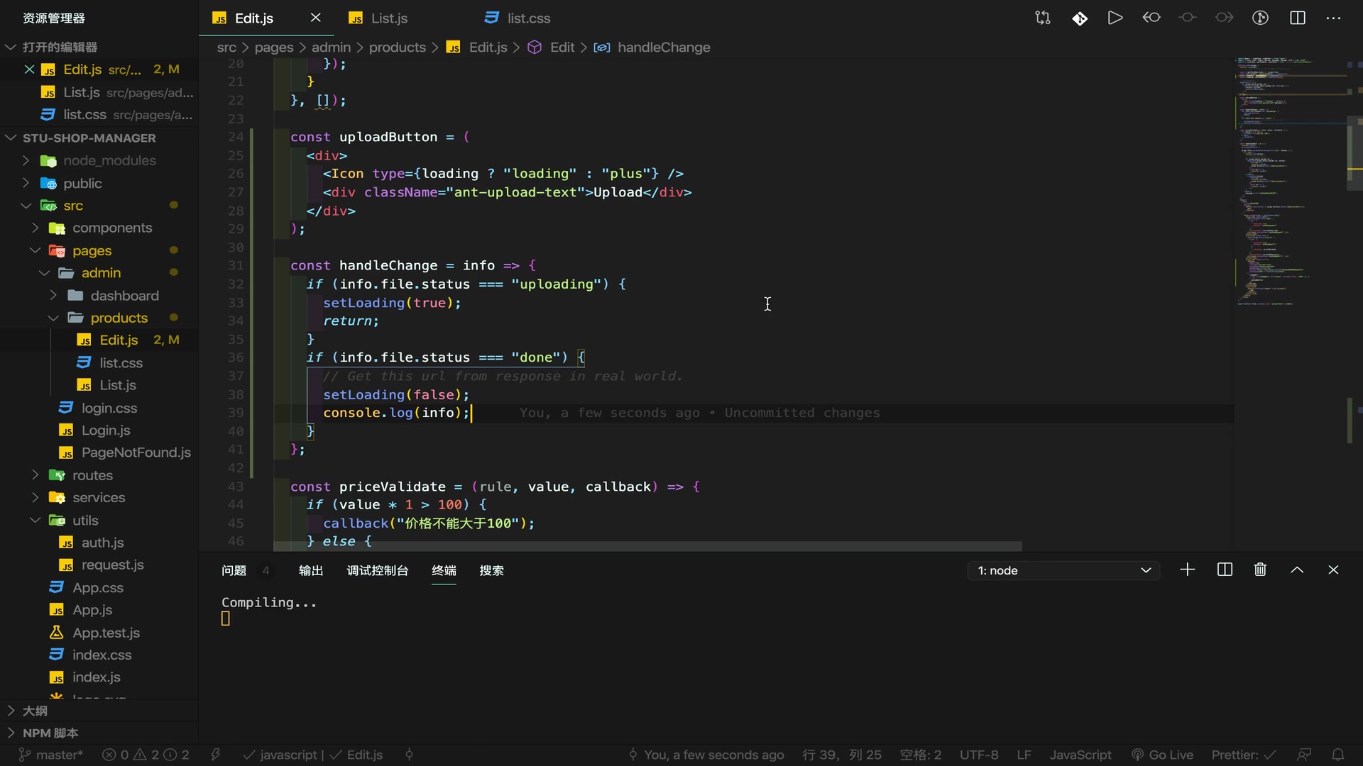Click the run/play debug icon
Viewport: 1363px width, 766px height.
[1115, 17]
